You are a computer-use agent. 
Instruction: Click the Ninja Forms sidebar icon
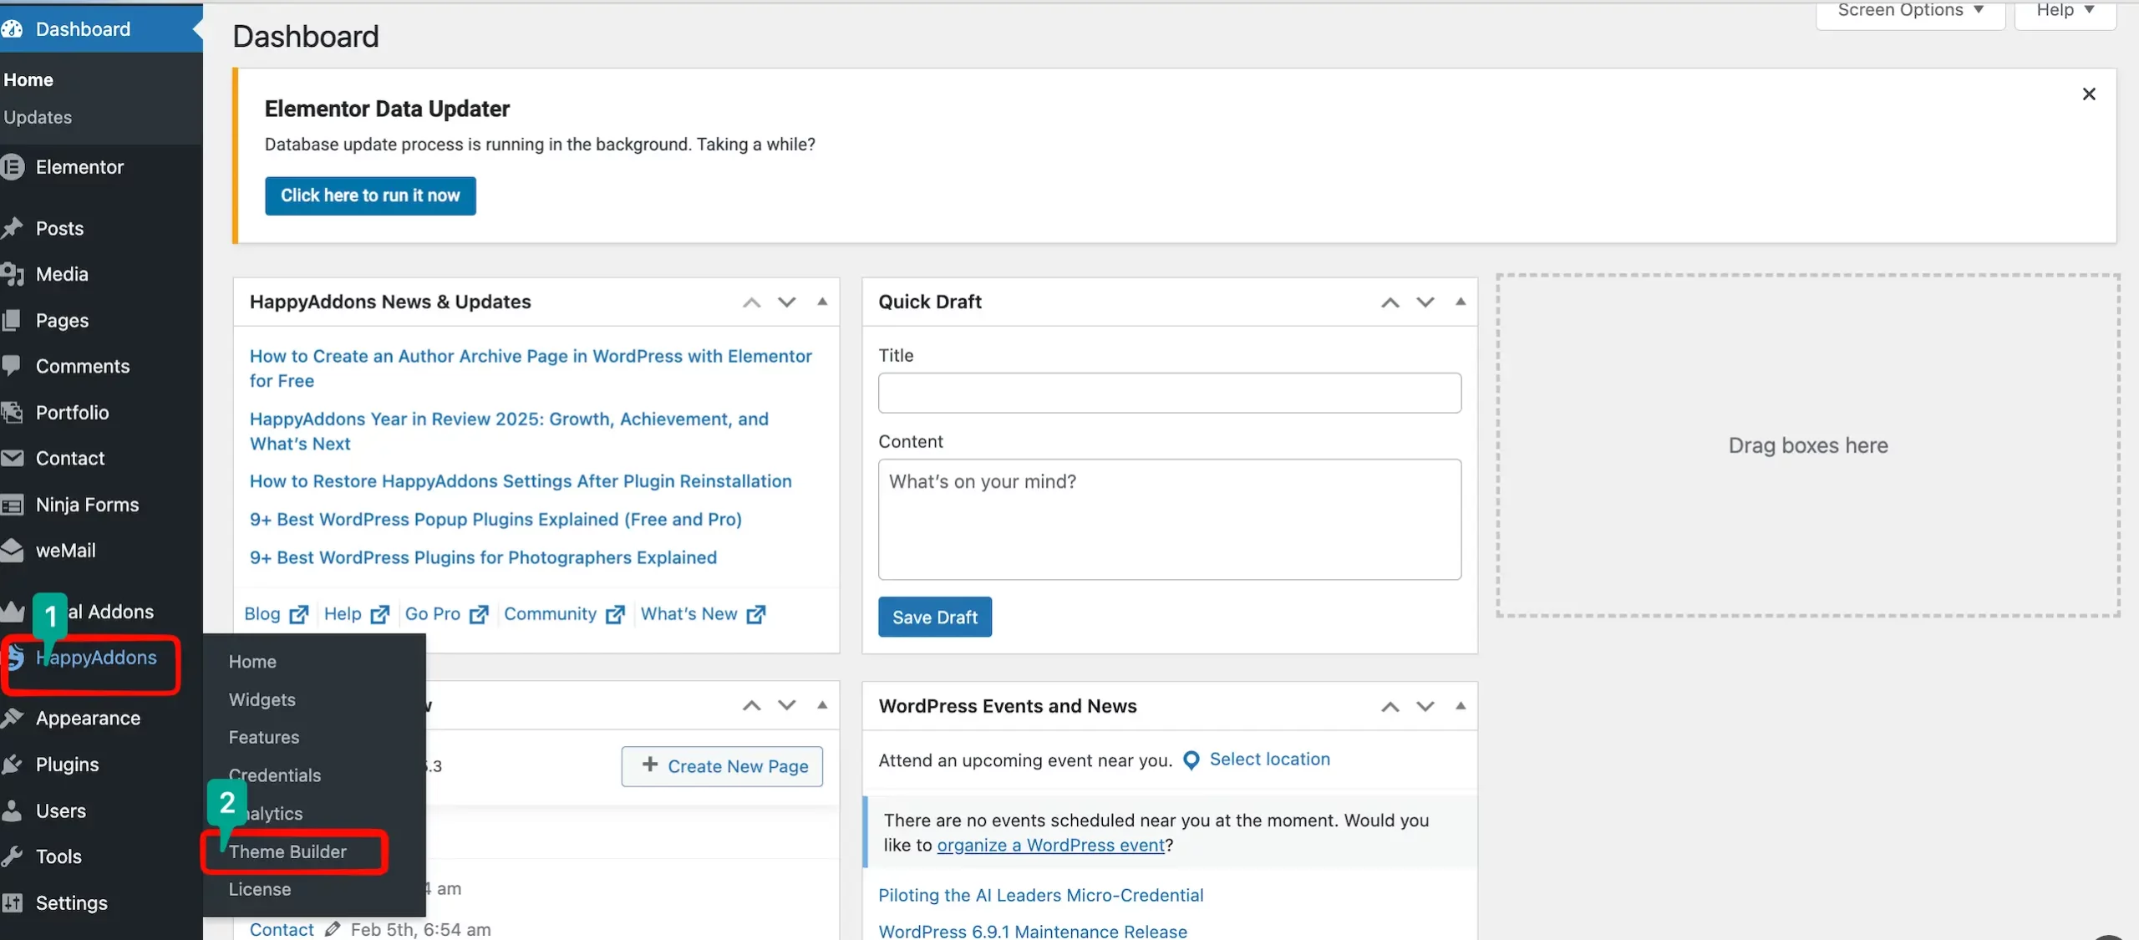pos(12,505)
